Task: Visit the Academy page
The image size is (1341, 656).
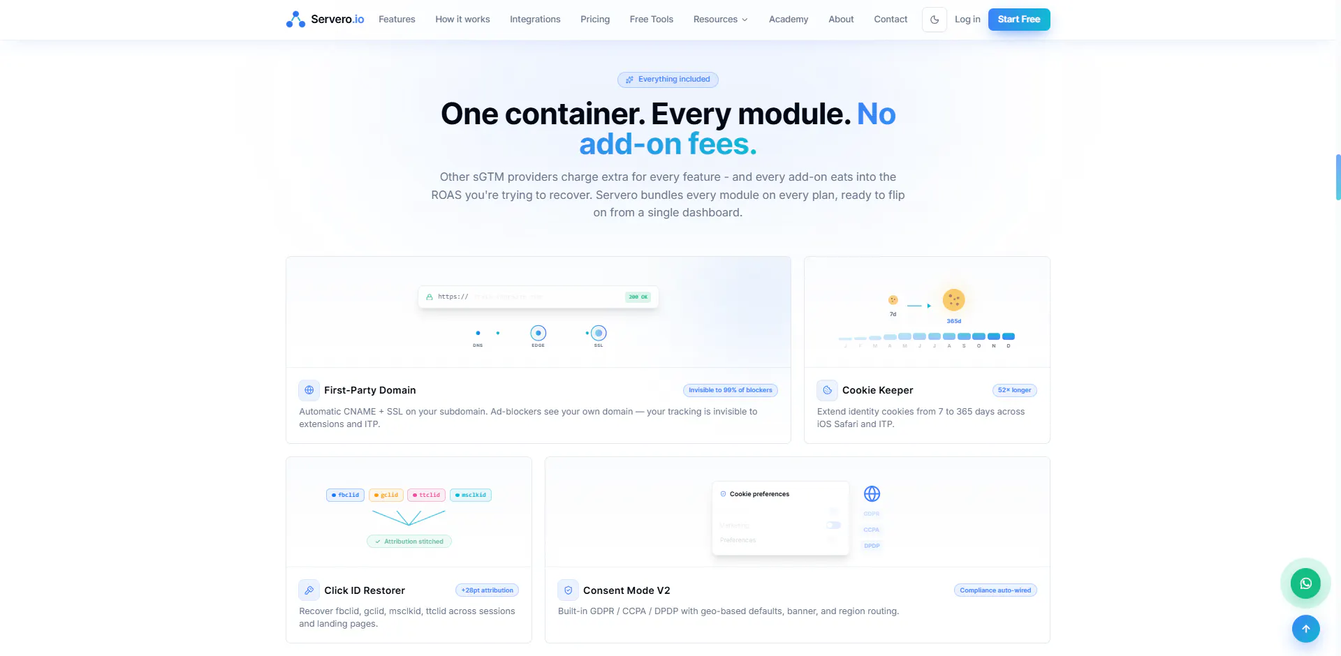Action: pyautogui.click(x=789, y=20)
